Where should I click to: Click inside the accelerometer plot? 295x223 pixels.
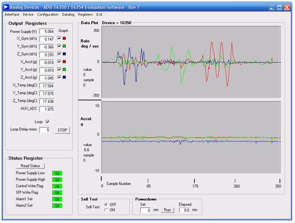(x=191, y=137)
